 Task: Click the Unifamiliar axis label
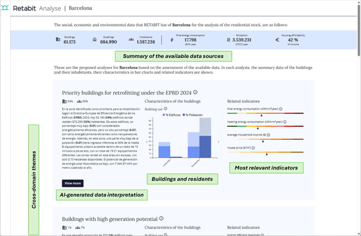pyautogui.click(x=167, y=163)
